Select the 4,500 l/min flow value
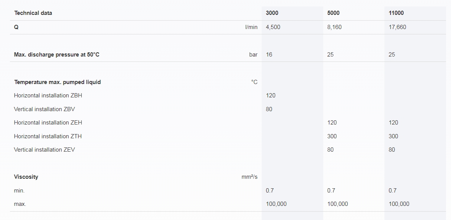451x220 pixels. [273, 27]
